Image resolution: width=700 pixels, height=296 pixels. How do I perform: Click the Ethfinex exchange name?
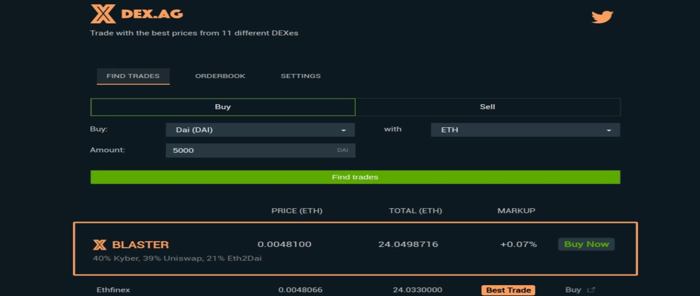113,290
